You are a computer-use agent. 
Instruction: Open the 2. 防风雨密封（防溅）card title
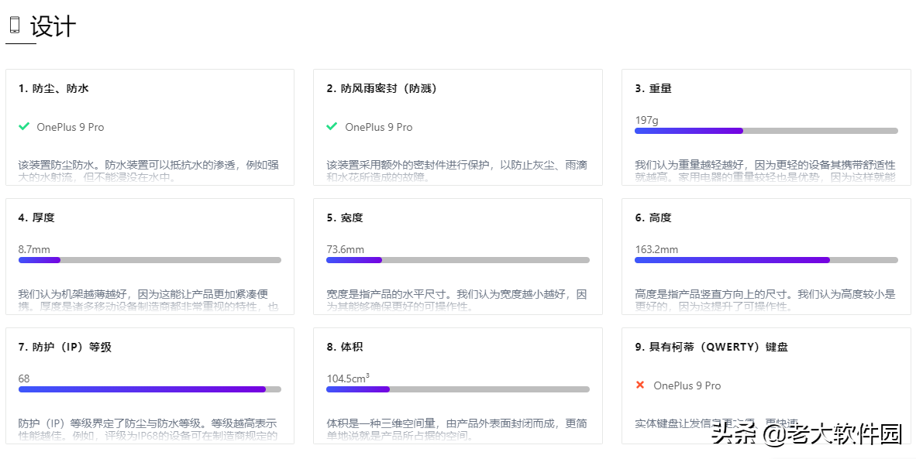pyautogui.click(x=382, y=89)
